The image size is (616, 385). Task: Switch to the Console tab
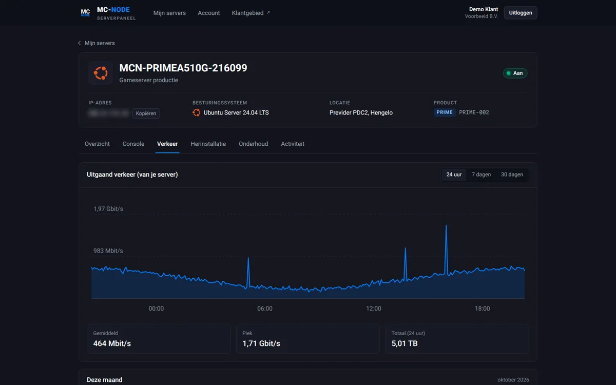point(133,144)
